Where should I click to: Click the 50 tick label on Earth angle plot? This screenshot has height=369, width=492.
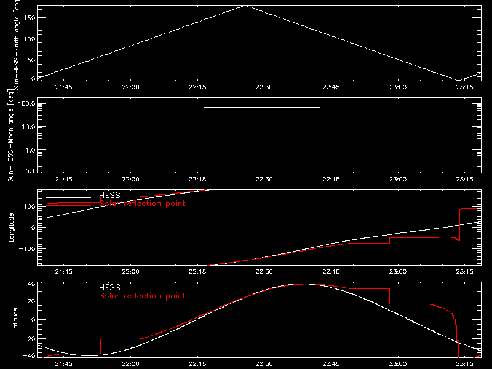pyautogui.click(x=31, y=60)
